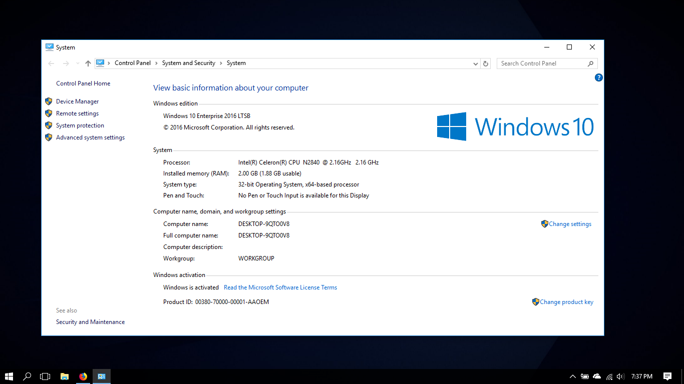This screenshot has width=684, height=384.
Task: Click the Windows 10 Enterprise 2016 LTSB text
Action: pos(207,116)
